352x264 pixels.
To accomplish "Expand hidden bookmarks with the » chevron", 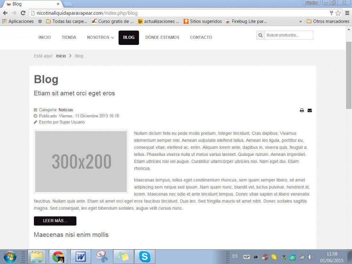I will click(300, 21).
